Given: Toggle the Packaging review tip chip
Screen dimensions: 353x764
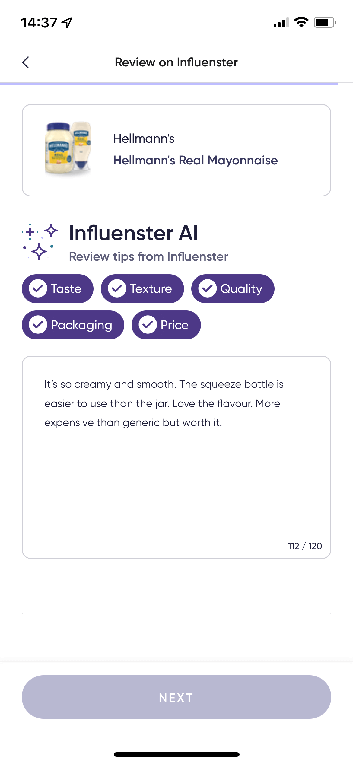Looking at the screenshot, I should coord(73,325).
